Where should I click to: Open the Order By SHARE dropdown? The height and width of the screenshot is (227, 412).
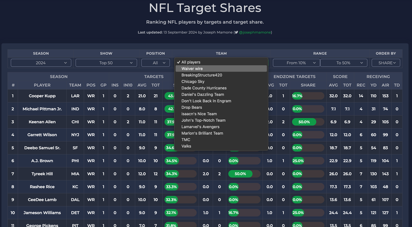tap(386, 63)
